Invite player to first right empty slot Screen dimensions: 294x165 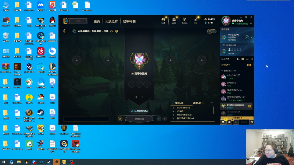tap(171, 60)
